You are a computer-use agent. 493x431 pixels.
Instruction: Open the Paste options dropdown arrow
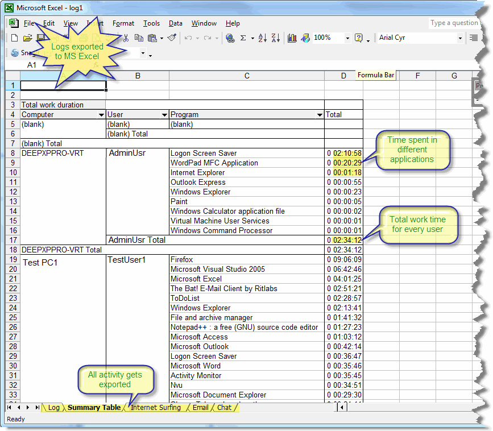pos(161,38)
